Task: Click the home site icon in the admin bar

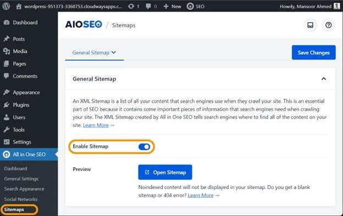Action: (x=19, y=7)
